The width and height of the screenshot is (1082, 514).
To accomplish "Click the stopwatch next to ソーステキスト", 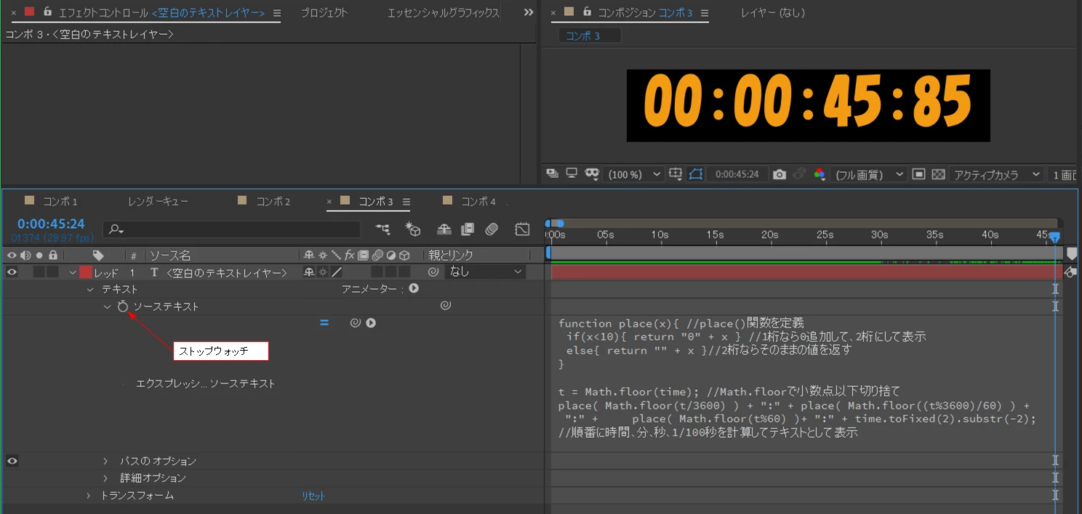I will tap(123, 306).
